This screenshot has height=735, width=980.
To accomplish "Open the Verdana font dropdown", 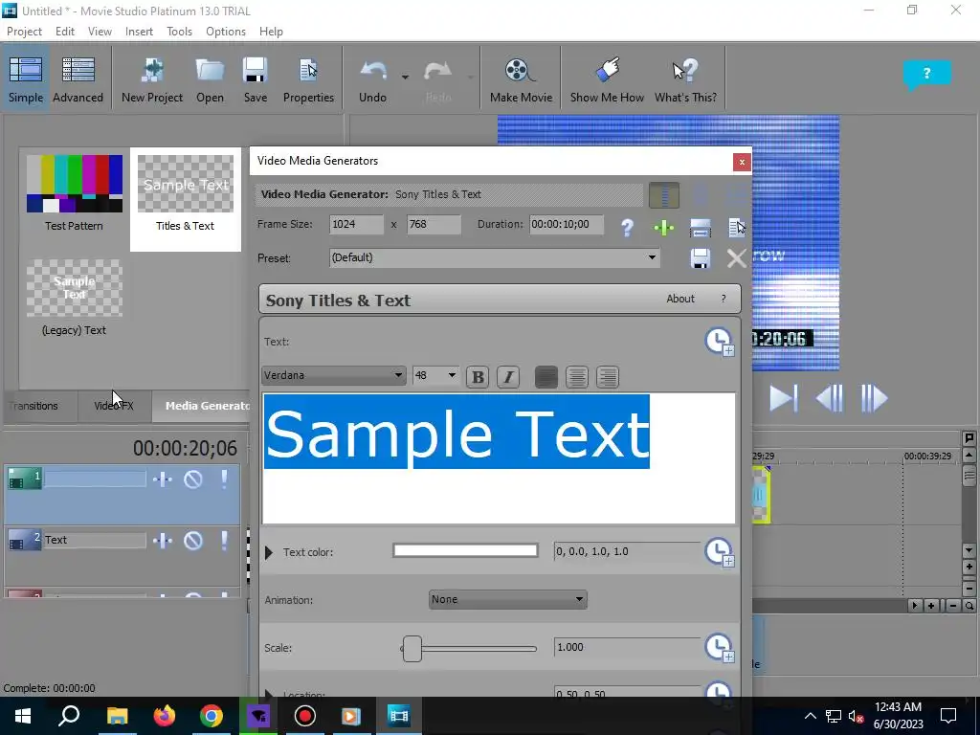I will [334, 375].
